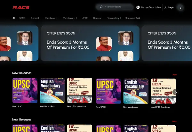Click More link for second New Releases
The image size is (192, 132).
174,121
